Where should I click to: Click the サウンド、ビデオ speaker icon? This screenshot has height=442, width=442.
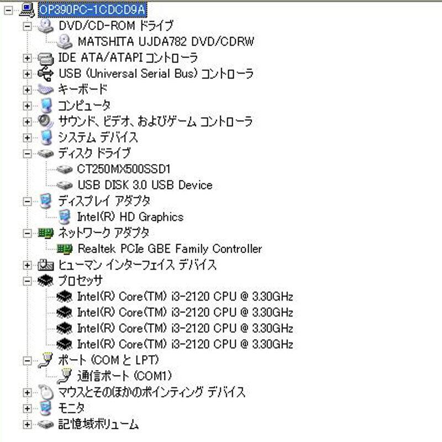(45, 122)
